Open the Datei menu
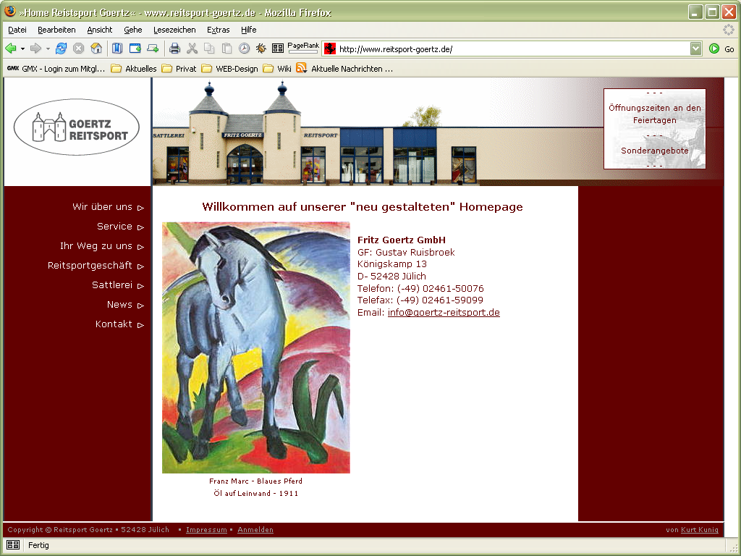 click(x=17, y=30)
